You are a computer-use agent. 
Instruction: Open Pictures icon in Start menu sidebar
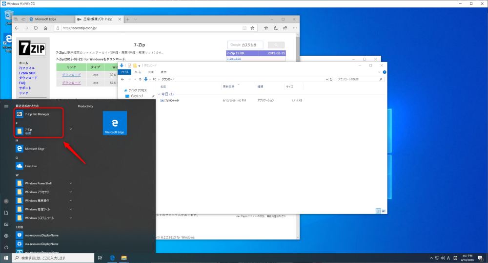tap(6, 224)
